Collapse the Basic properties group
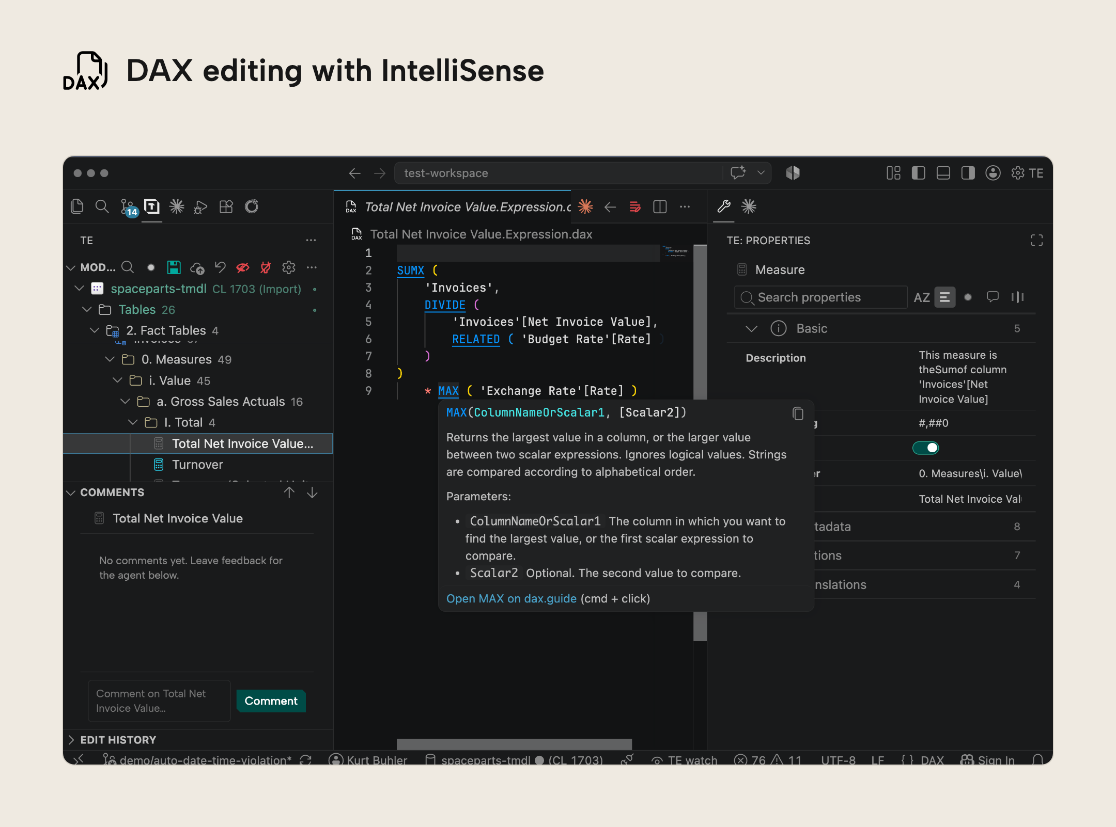 (x=752, y=328)
